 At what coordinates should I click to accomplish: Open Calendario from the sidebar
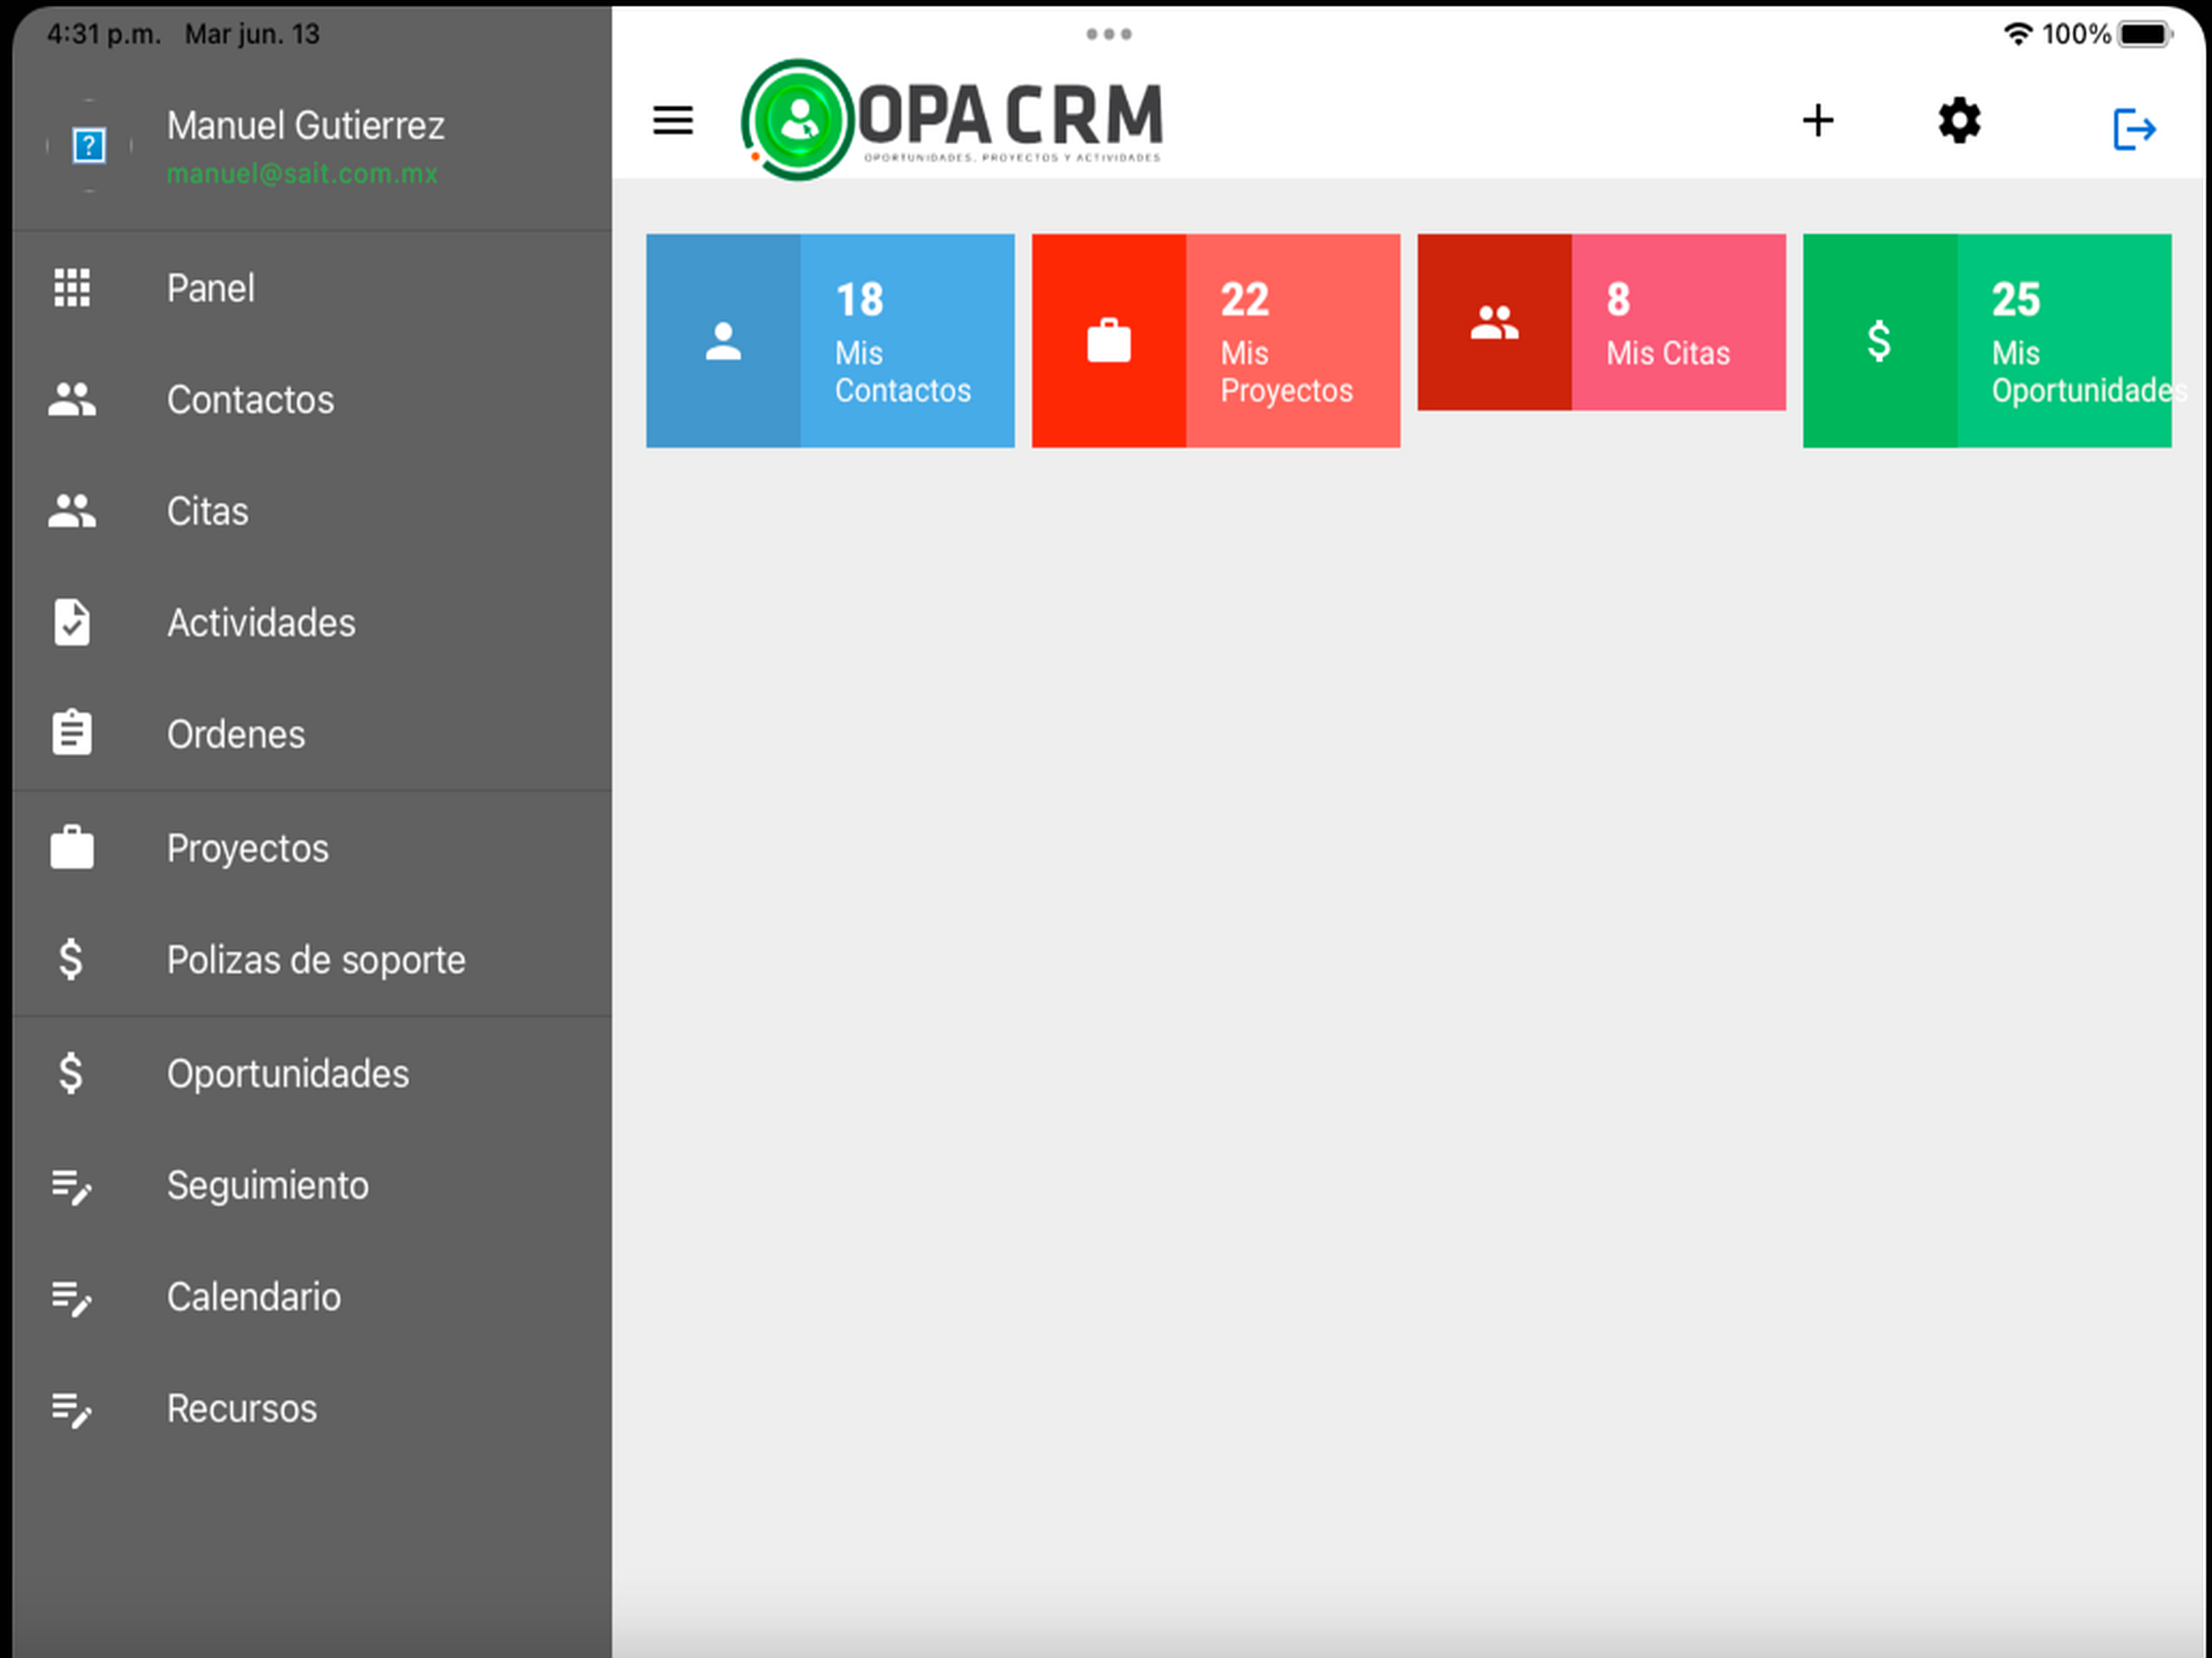253,1297
